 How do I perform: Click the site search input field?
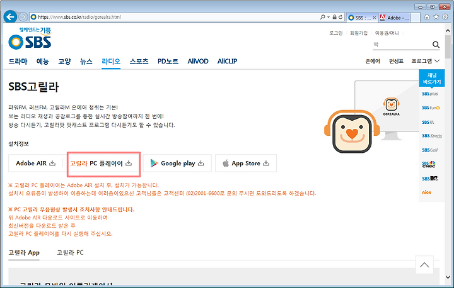(x=402, y=45)
